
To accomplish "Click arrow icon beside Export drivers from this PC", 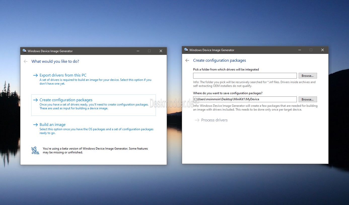I will [36, 75].
